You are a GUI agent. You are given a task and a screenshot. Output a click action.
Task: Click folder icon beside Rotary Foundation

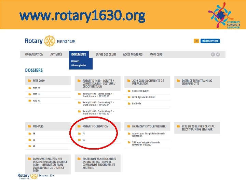coord(79,126)
